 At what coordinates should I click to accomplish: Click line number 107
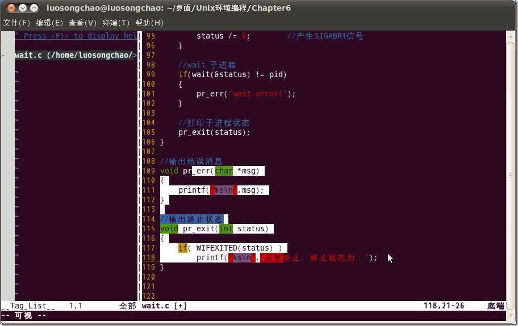tap(149, 151)
